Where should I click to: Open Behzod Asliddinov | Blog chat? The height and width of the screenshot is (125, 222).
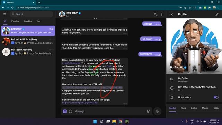coord(28,41)
